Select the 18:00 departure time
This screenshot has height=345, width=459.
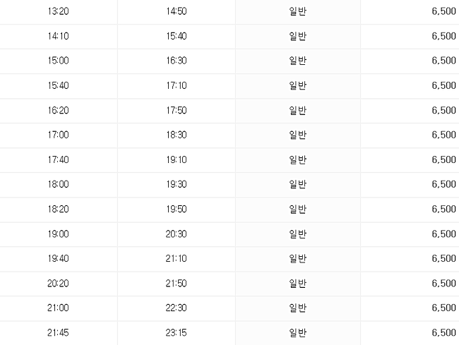point(58,184)
